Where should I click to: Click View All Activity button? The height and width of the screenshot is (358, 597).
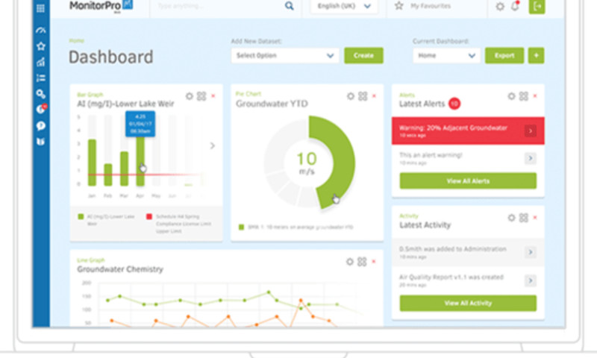pos(468,304)
